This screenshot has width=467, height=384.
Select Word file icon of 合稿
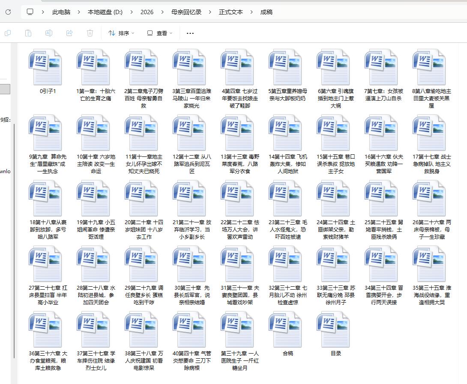click(285, 330)
